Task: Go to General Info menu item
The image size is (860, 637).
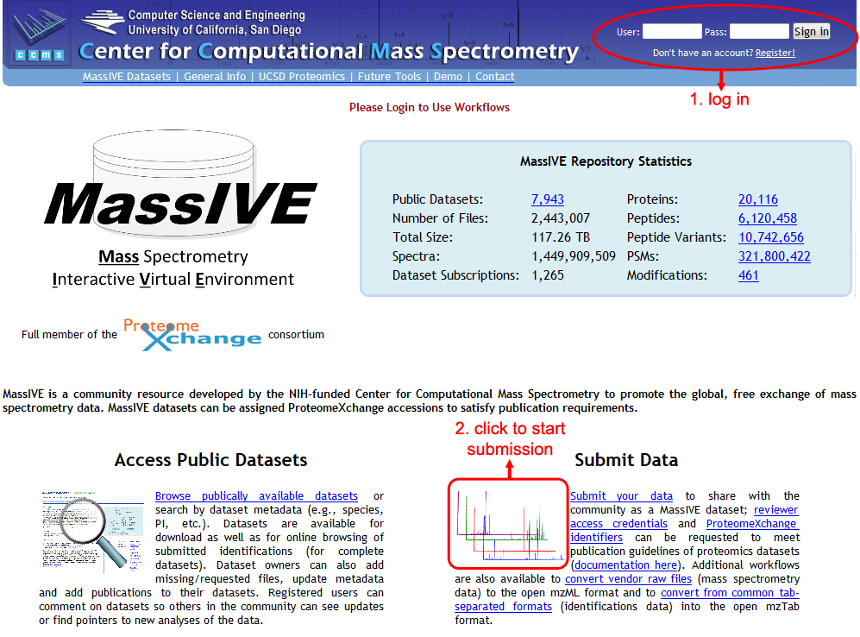Action: [215, 77]
